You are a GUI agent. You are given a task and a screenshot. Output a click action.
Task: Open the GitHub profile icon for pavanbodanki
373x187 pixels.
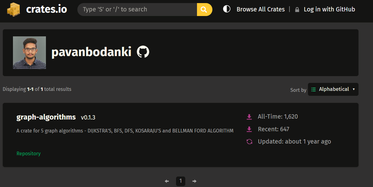click(143, 52)
